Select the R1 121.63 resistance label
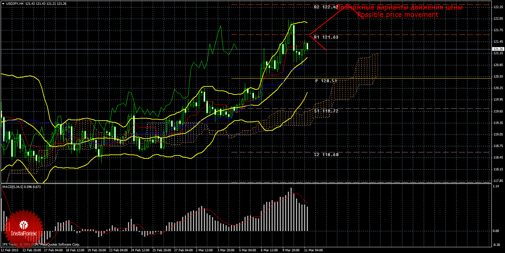Viewport: 505px width, 253px height. tap(326, 37)
